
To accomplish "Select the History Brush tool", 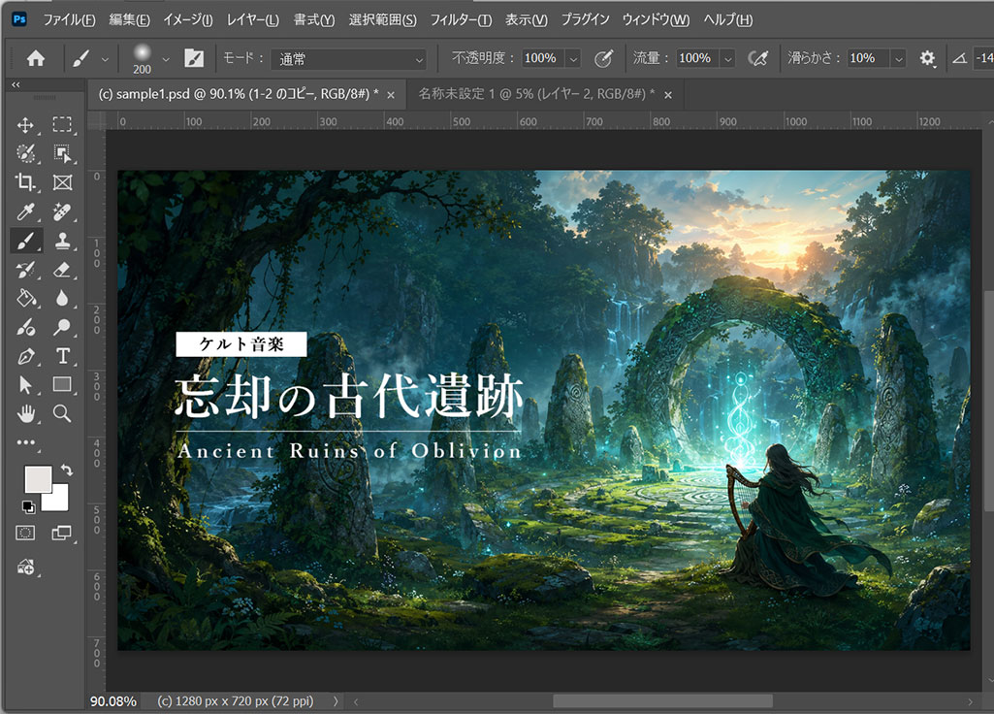I will click(25, 270).
